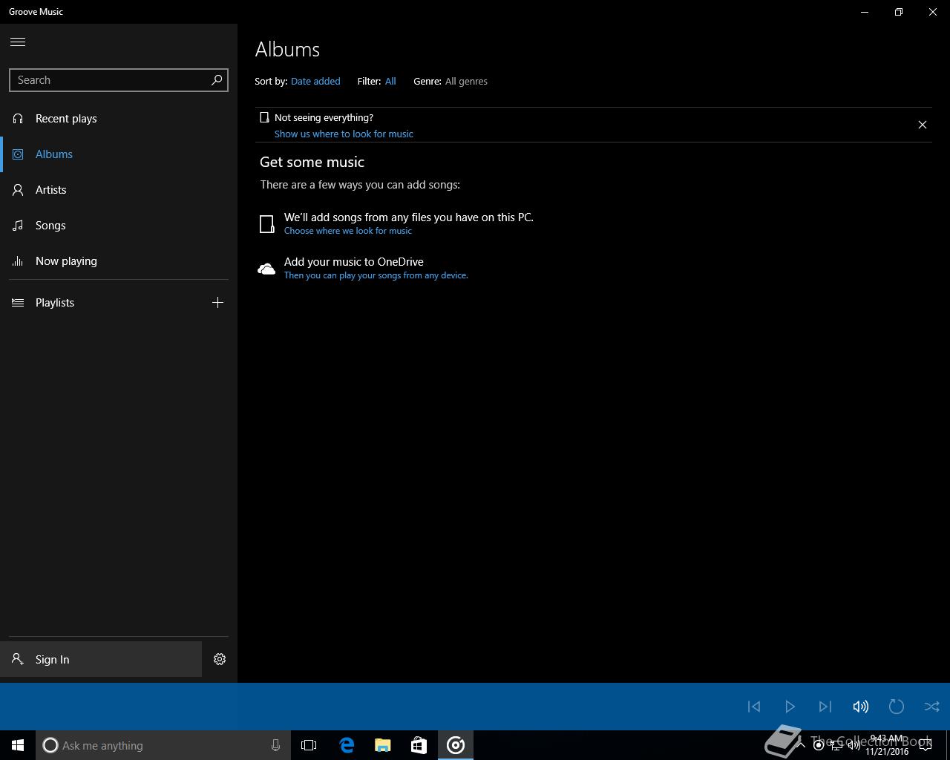950x760 pixels.
Task: Click Sign In button
Action: (101, 659)
